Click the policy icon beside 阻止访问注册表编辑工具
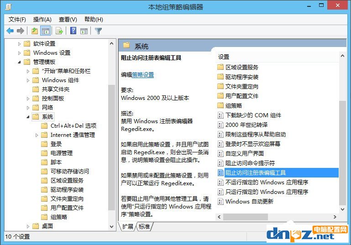 tap(220, 173)
